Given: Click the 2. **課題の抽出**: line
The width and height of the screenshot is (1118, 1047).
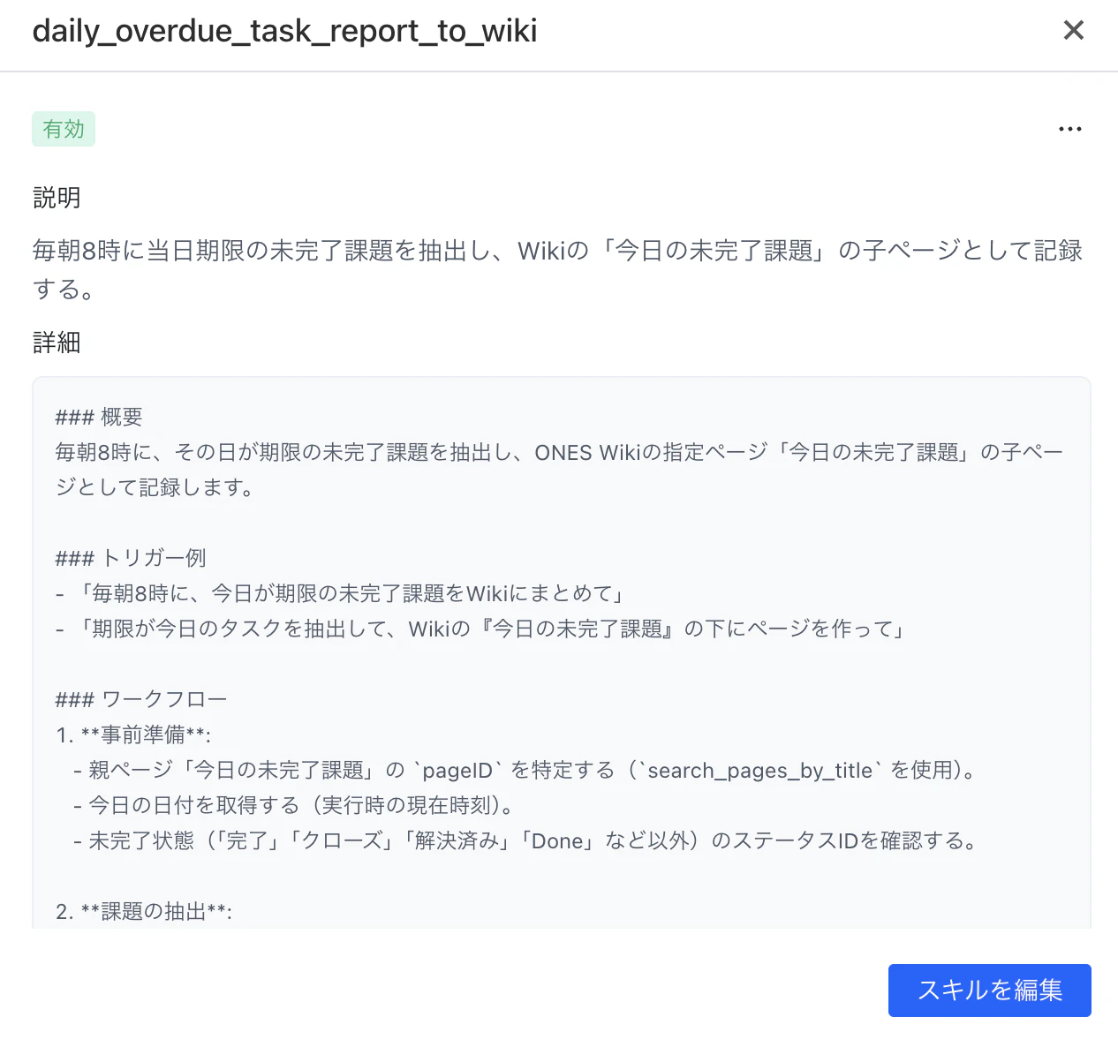Looking at the screenshot, I should click(x=144, y=911).
